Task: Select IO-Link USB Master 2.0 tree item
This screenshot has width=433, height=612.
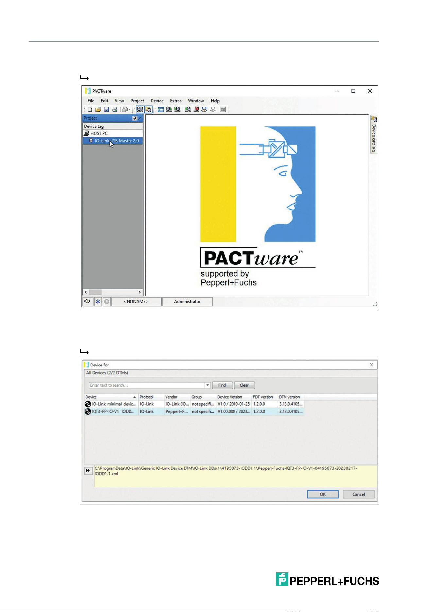Action: click(113, 141)
